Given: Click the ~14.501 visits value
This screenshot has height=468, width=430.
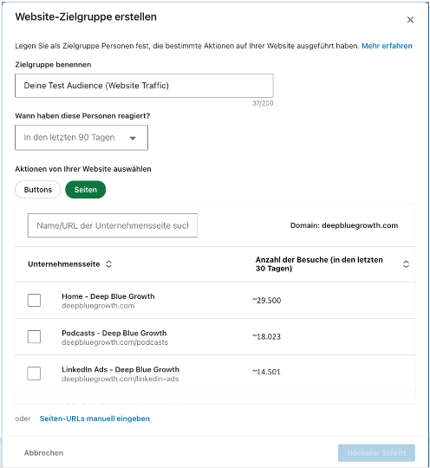Looking at the screenshot, I should point(266,372).
